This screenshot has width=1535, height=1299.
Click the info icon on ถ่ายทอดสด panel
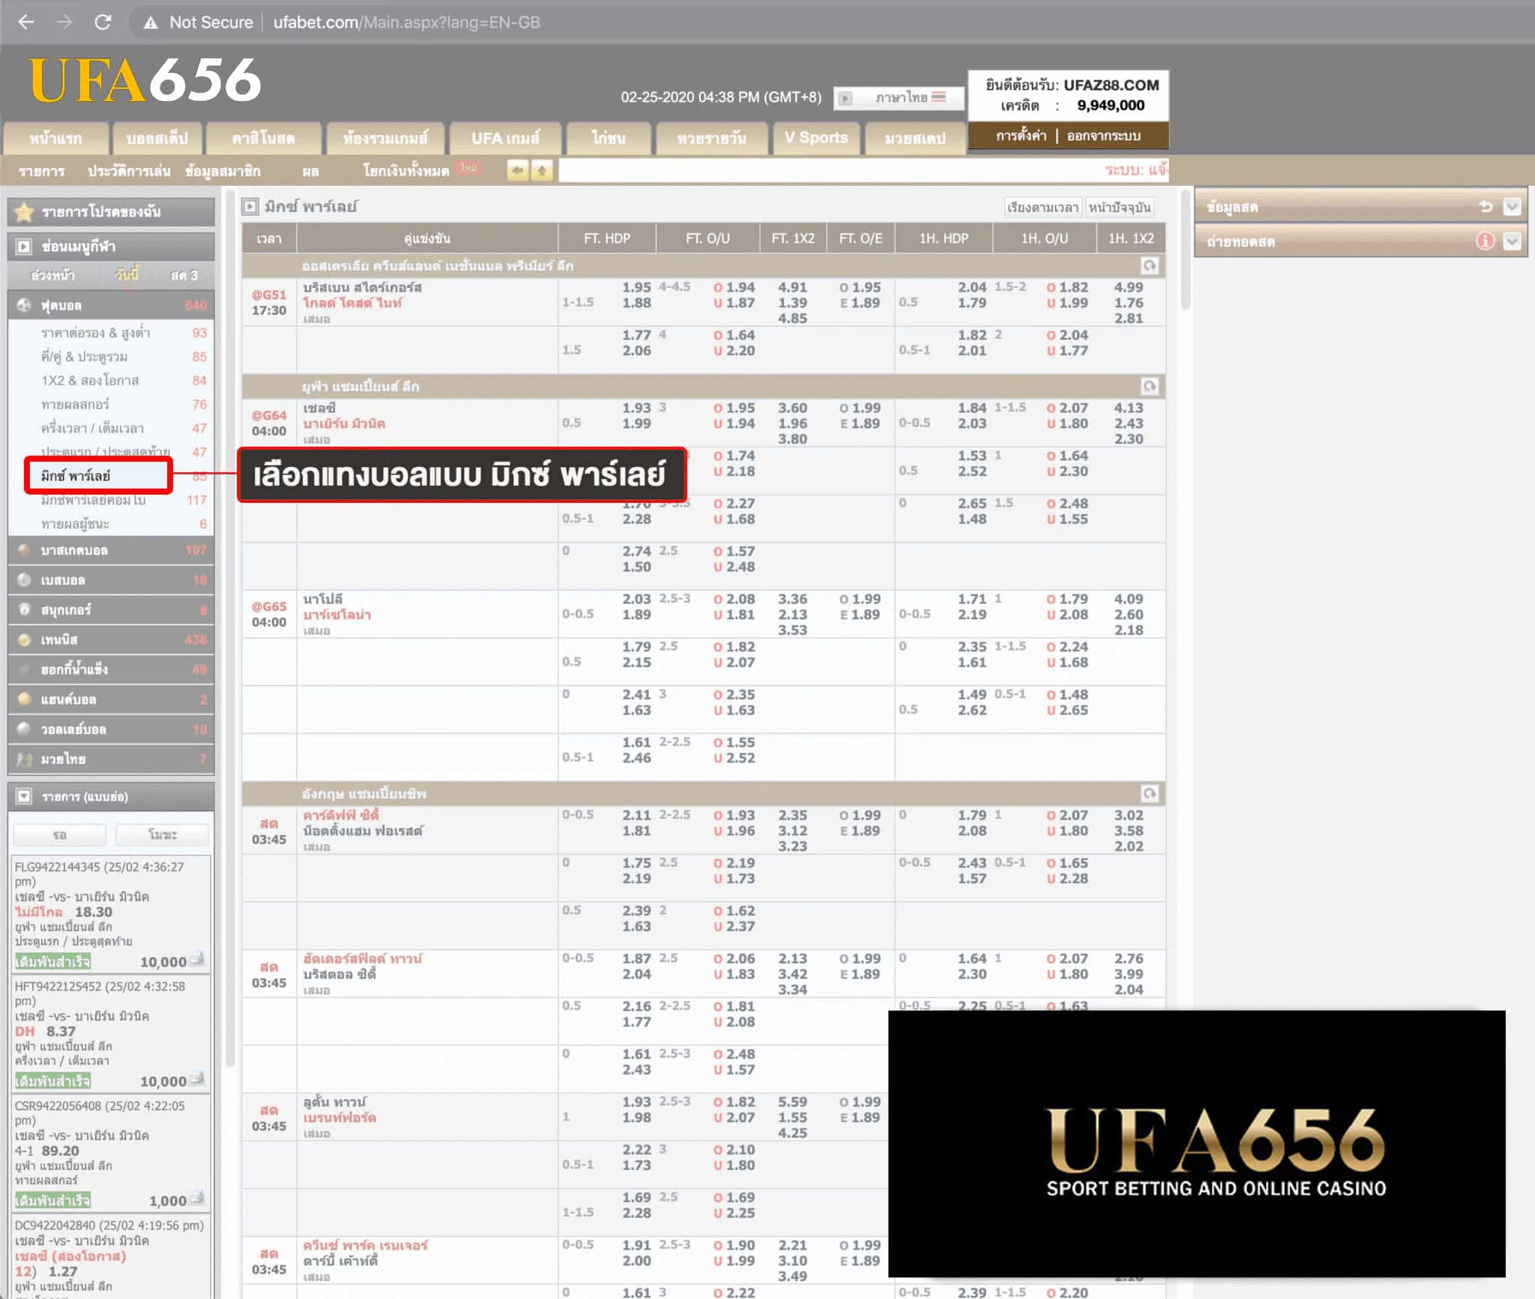(x=1485, y=241)
